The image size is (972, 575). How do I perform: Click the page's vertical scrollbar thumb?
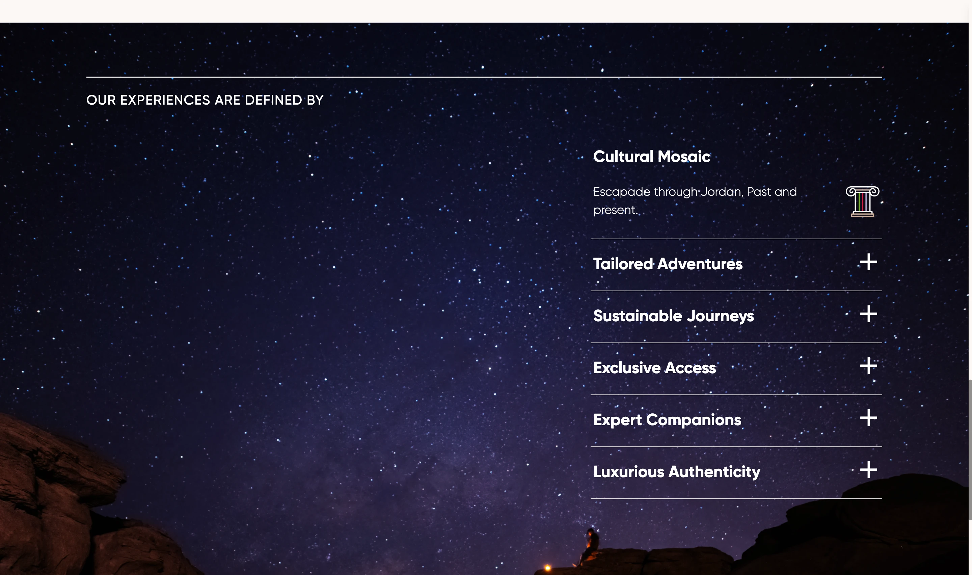(970, 449)
